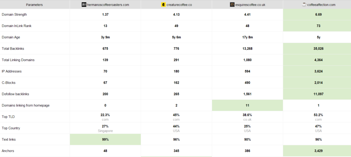Click the yellow creaturecoffee.co favicon

tap(163, 5)
